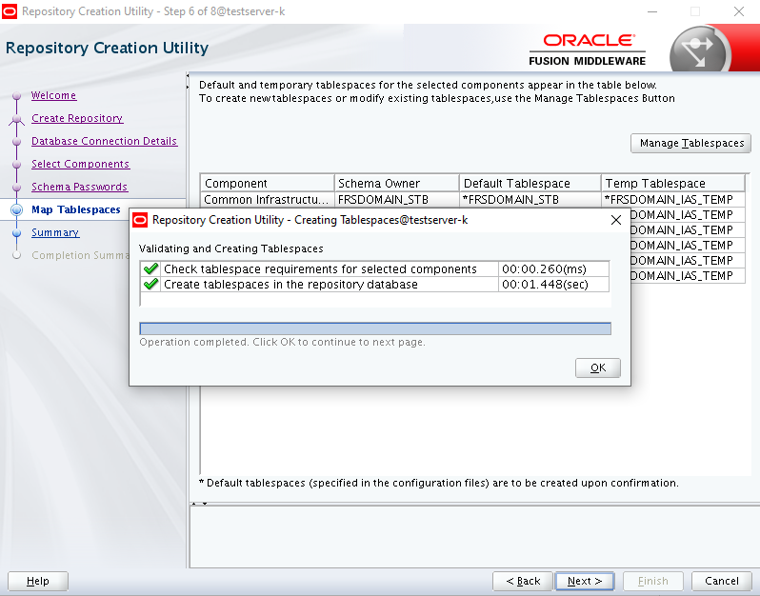Image resolution: width=760 pixels, height=596 pixels.
Task: Click the green check for Create tablespaces row
Action: (x=150, y=284)
